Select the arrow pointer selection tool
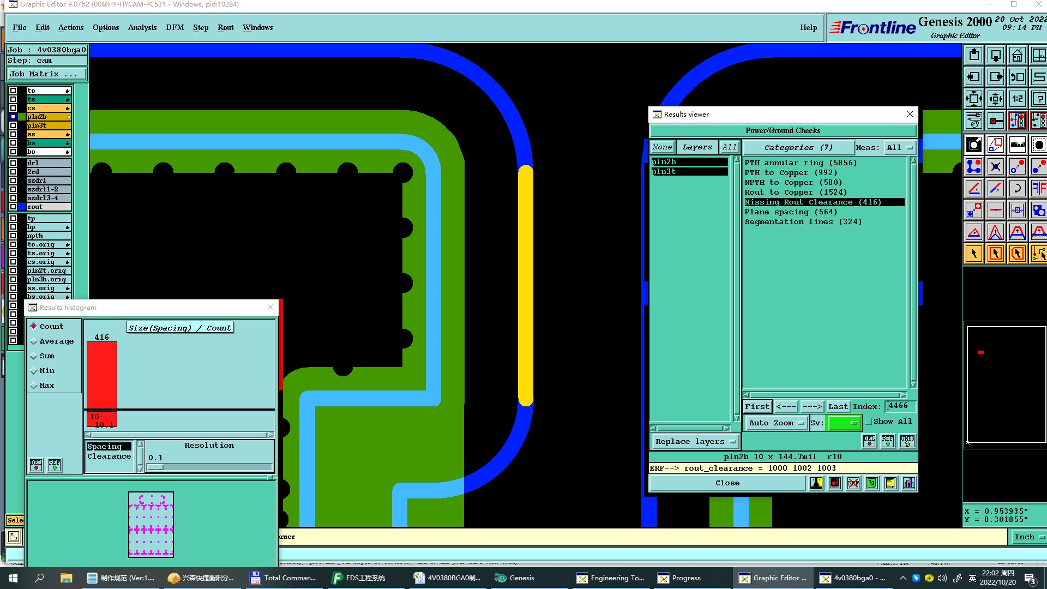This screenshot has width=1047, height=589. pos(974,254)
